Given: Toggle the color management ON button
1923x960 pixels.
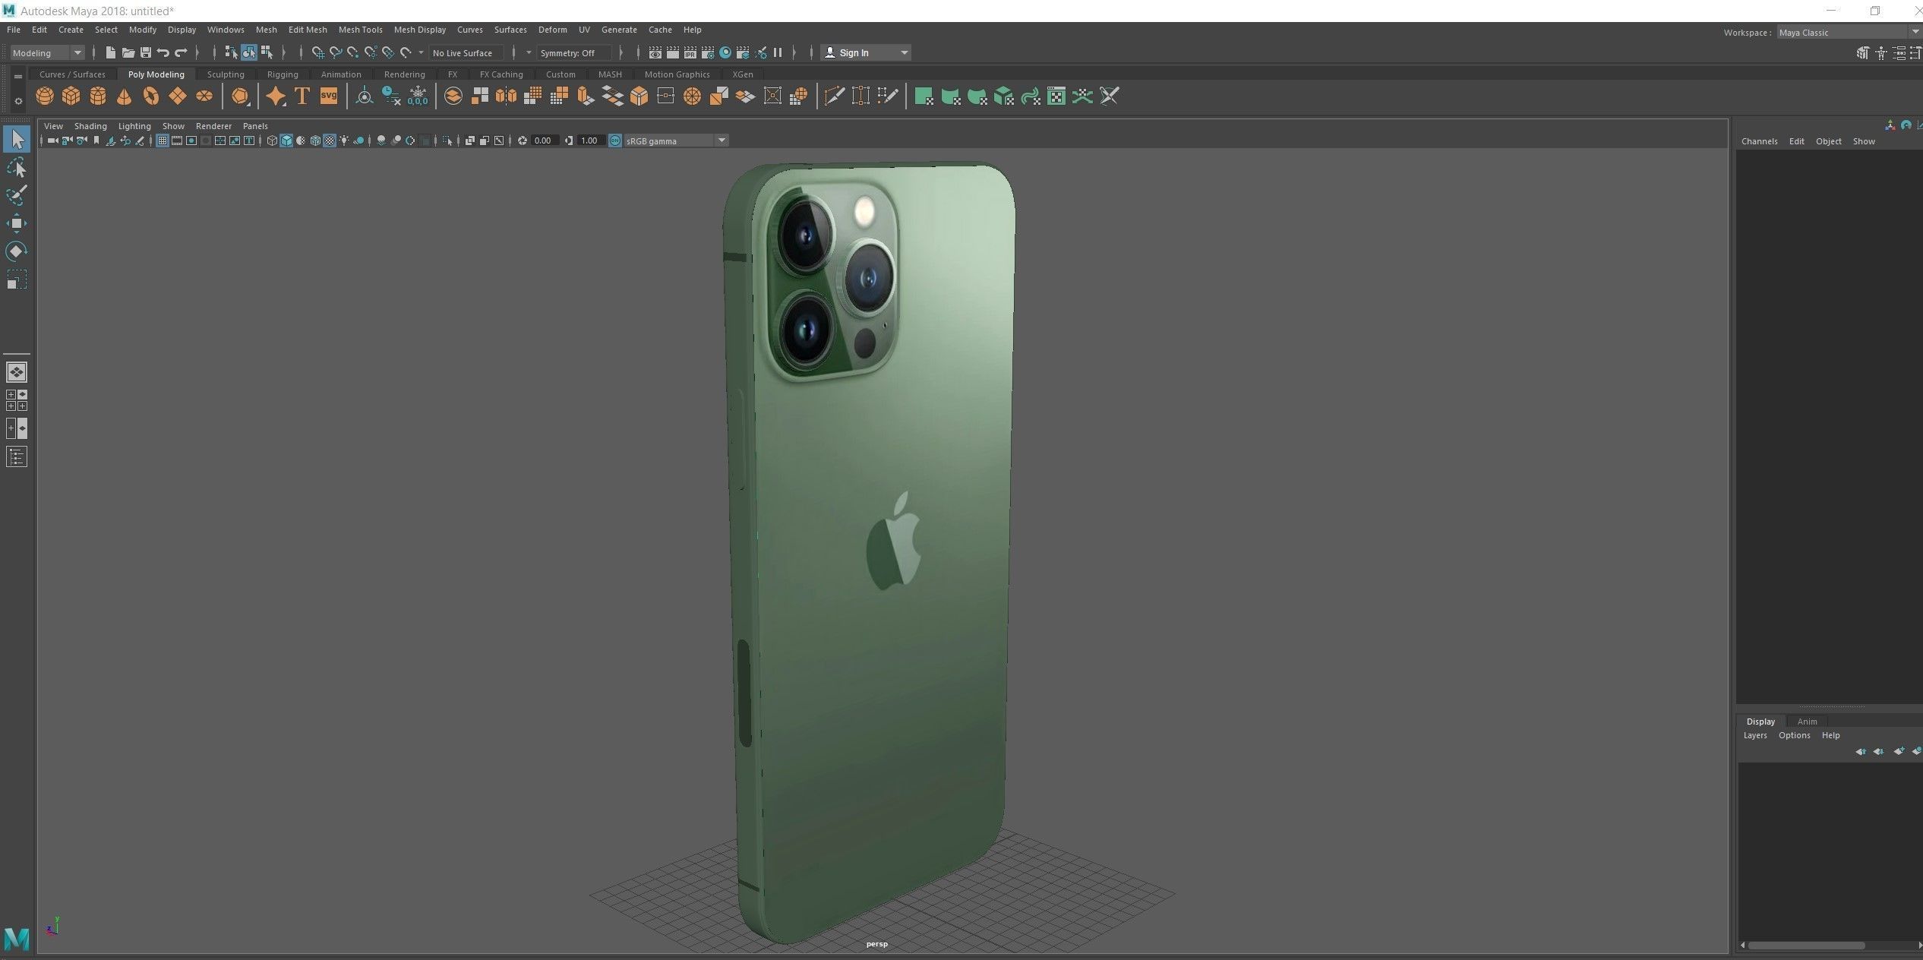Looking at the screenshot, I should pos(615,141).
